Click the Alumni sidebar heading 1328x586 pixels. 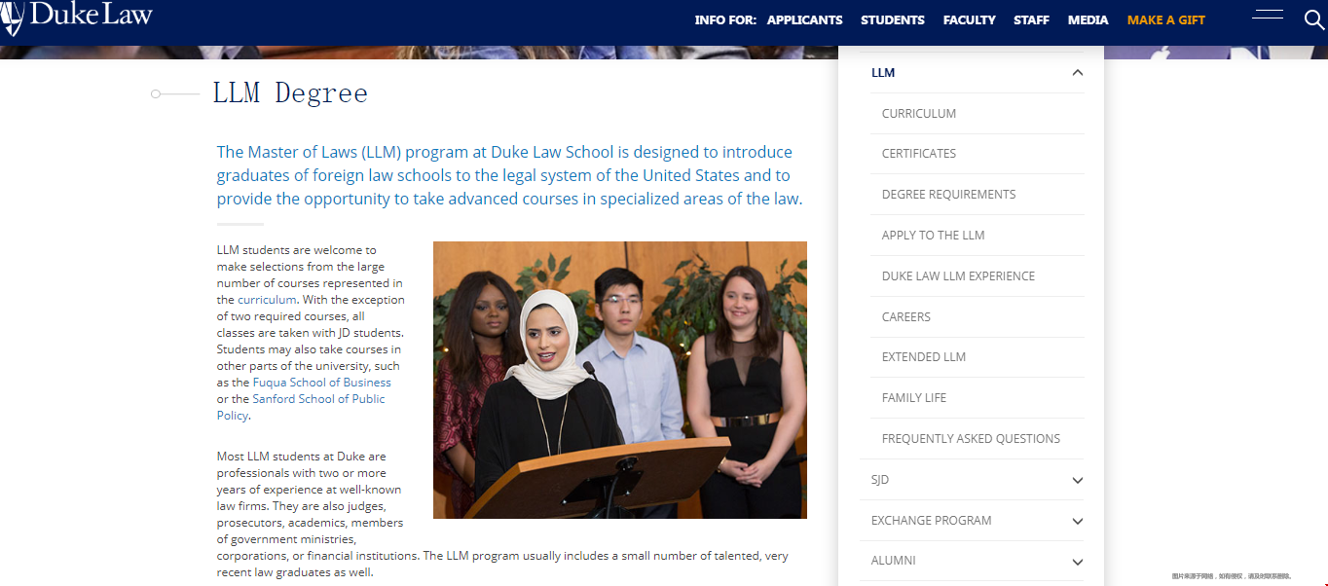[x=894, y=561]
